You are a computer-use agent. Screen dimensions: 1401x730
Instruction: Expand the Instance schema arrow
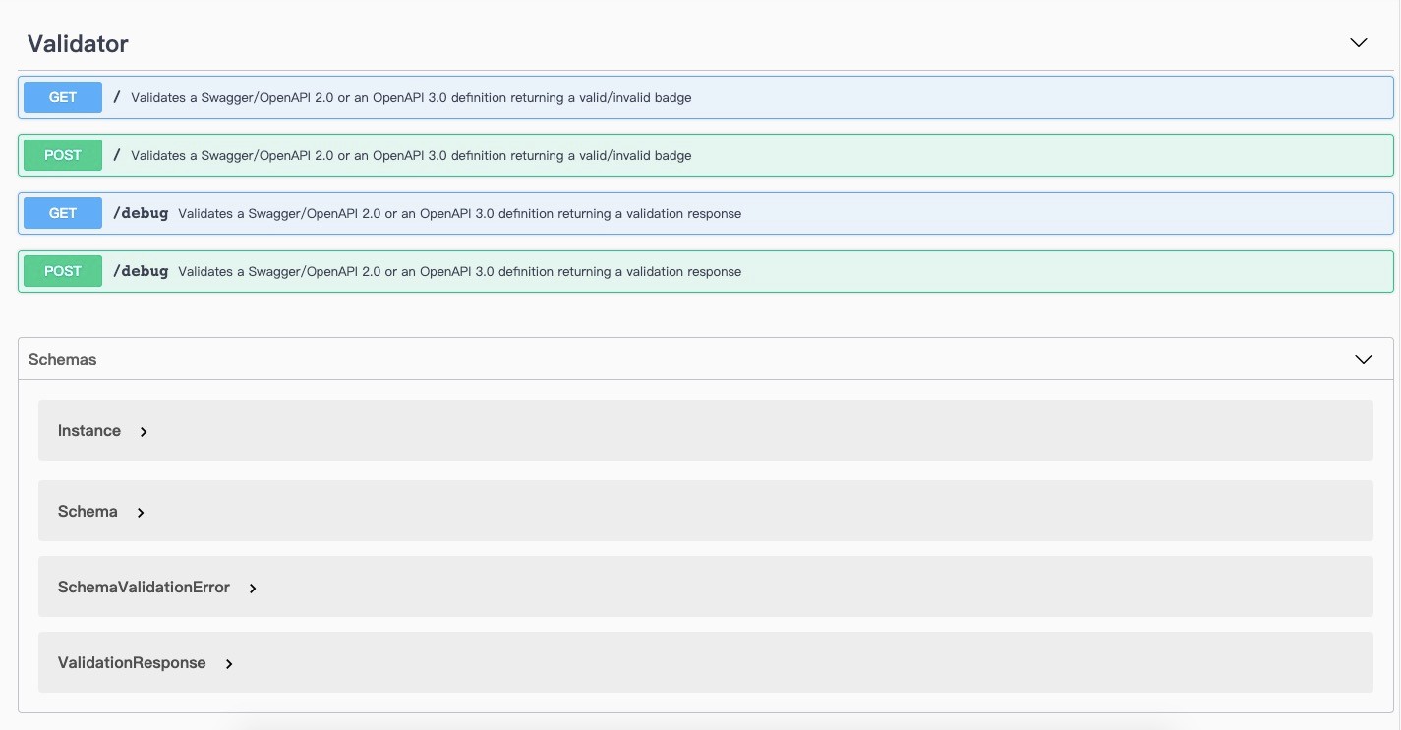pyautogui.click(x=144, y=432)
